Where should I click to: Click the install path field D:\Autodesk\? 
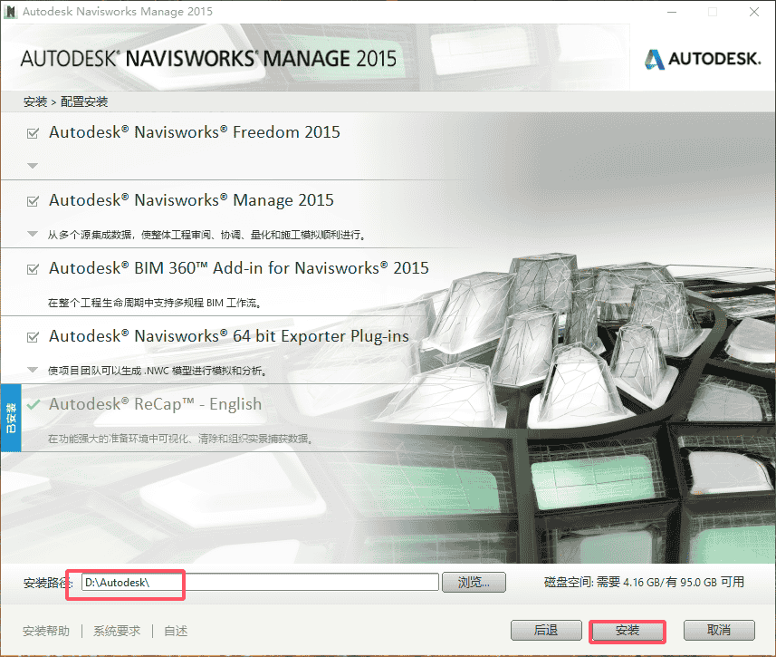click(x=260, y=582)
